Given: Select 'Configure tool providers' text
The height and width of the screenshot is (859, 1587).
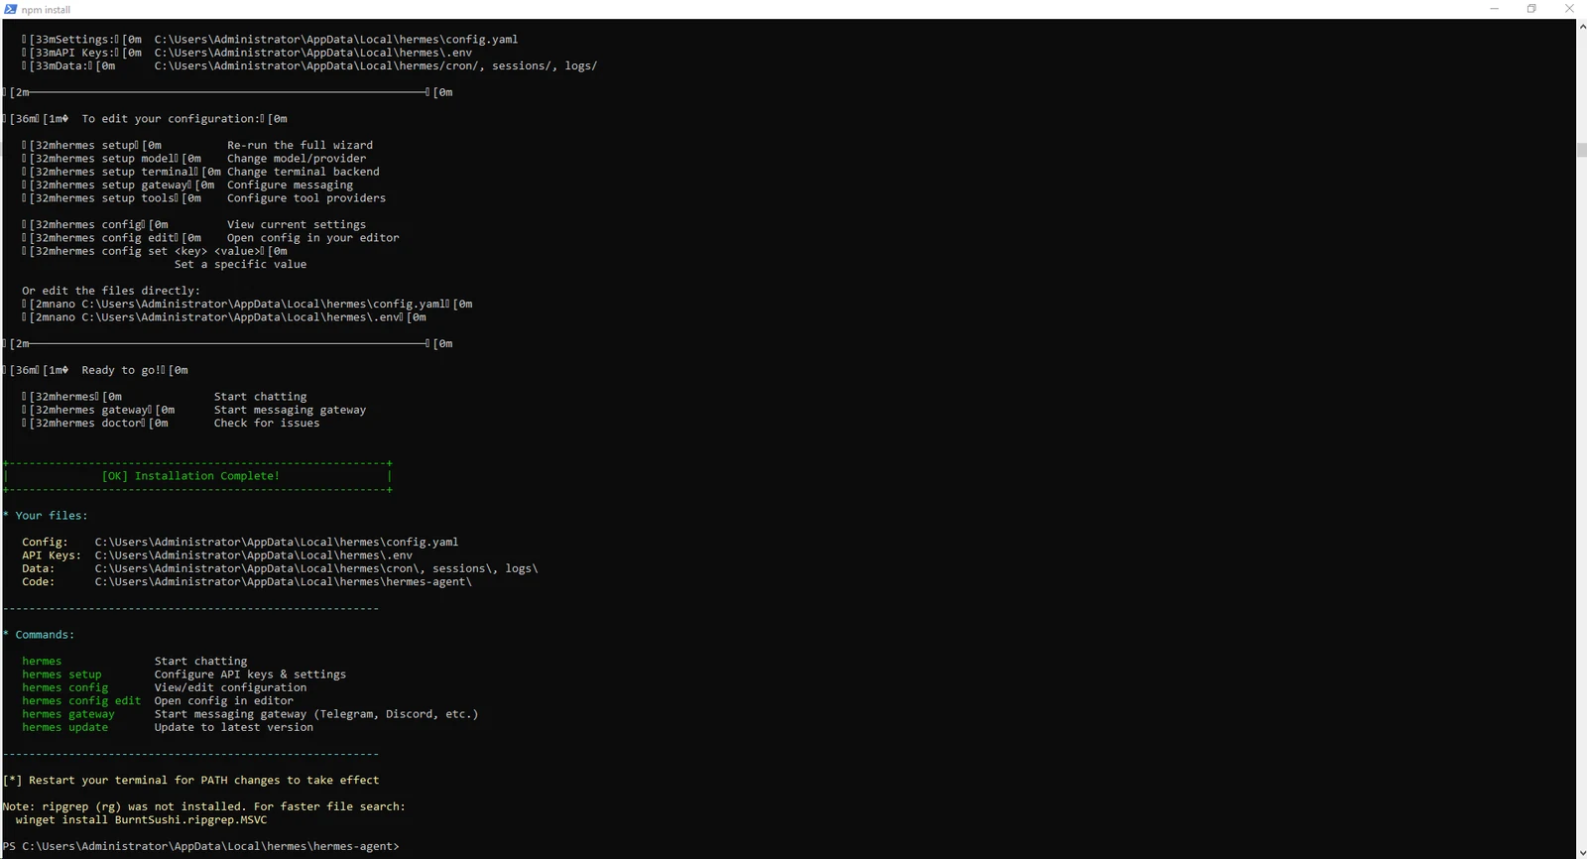Looking at the screenshot, I should [306, 198].
